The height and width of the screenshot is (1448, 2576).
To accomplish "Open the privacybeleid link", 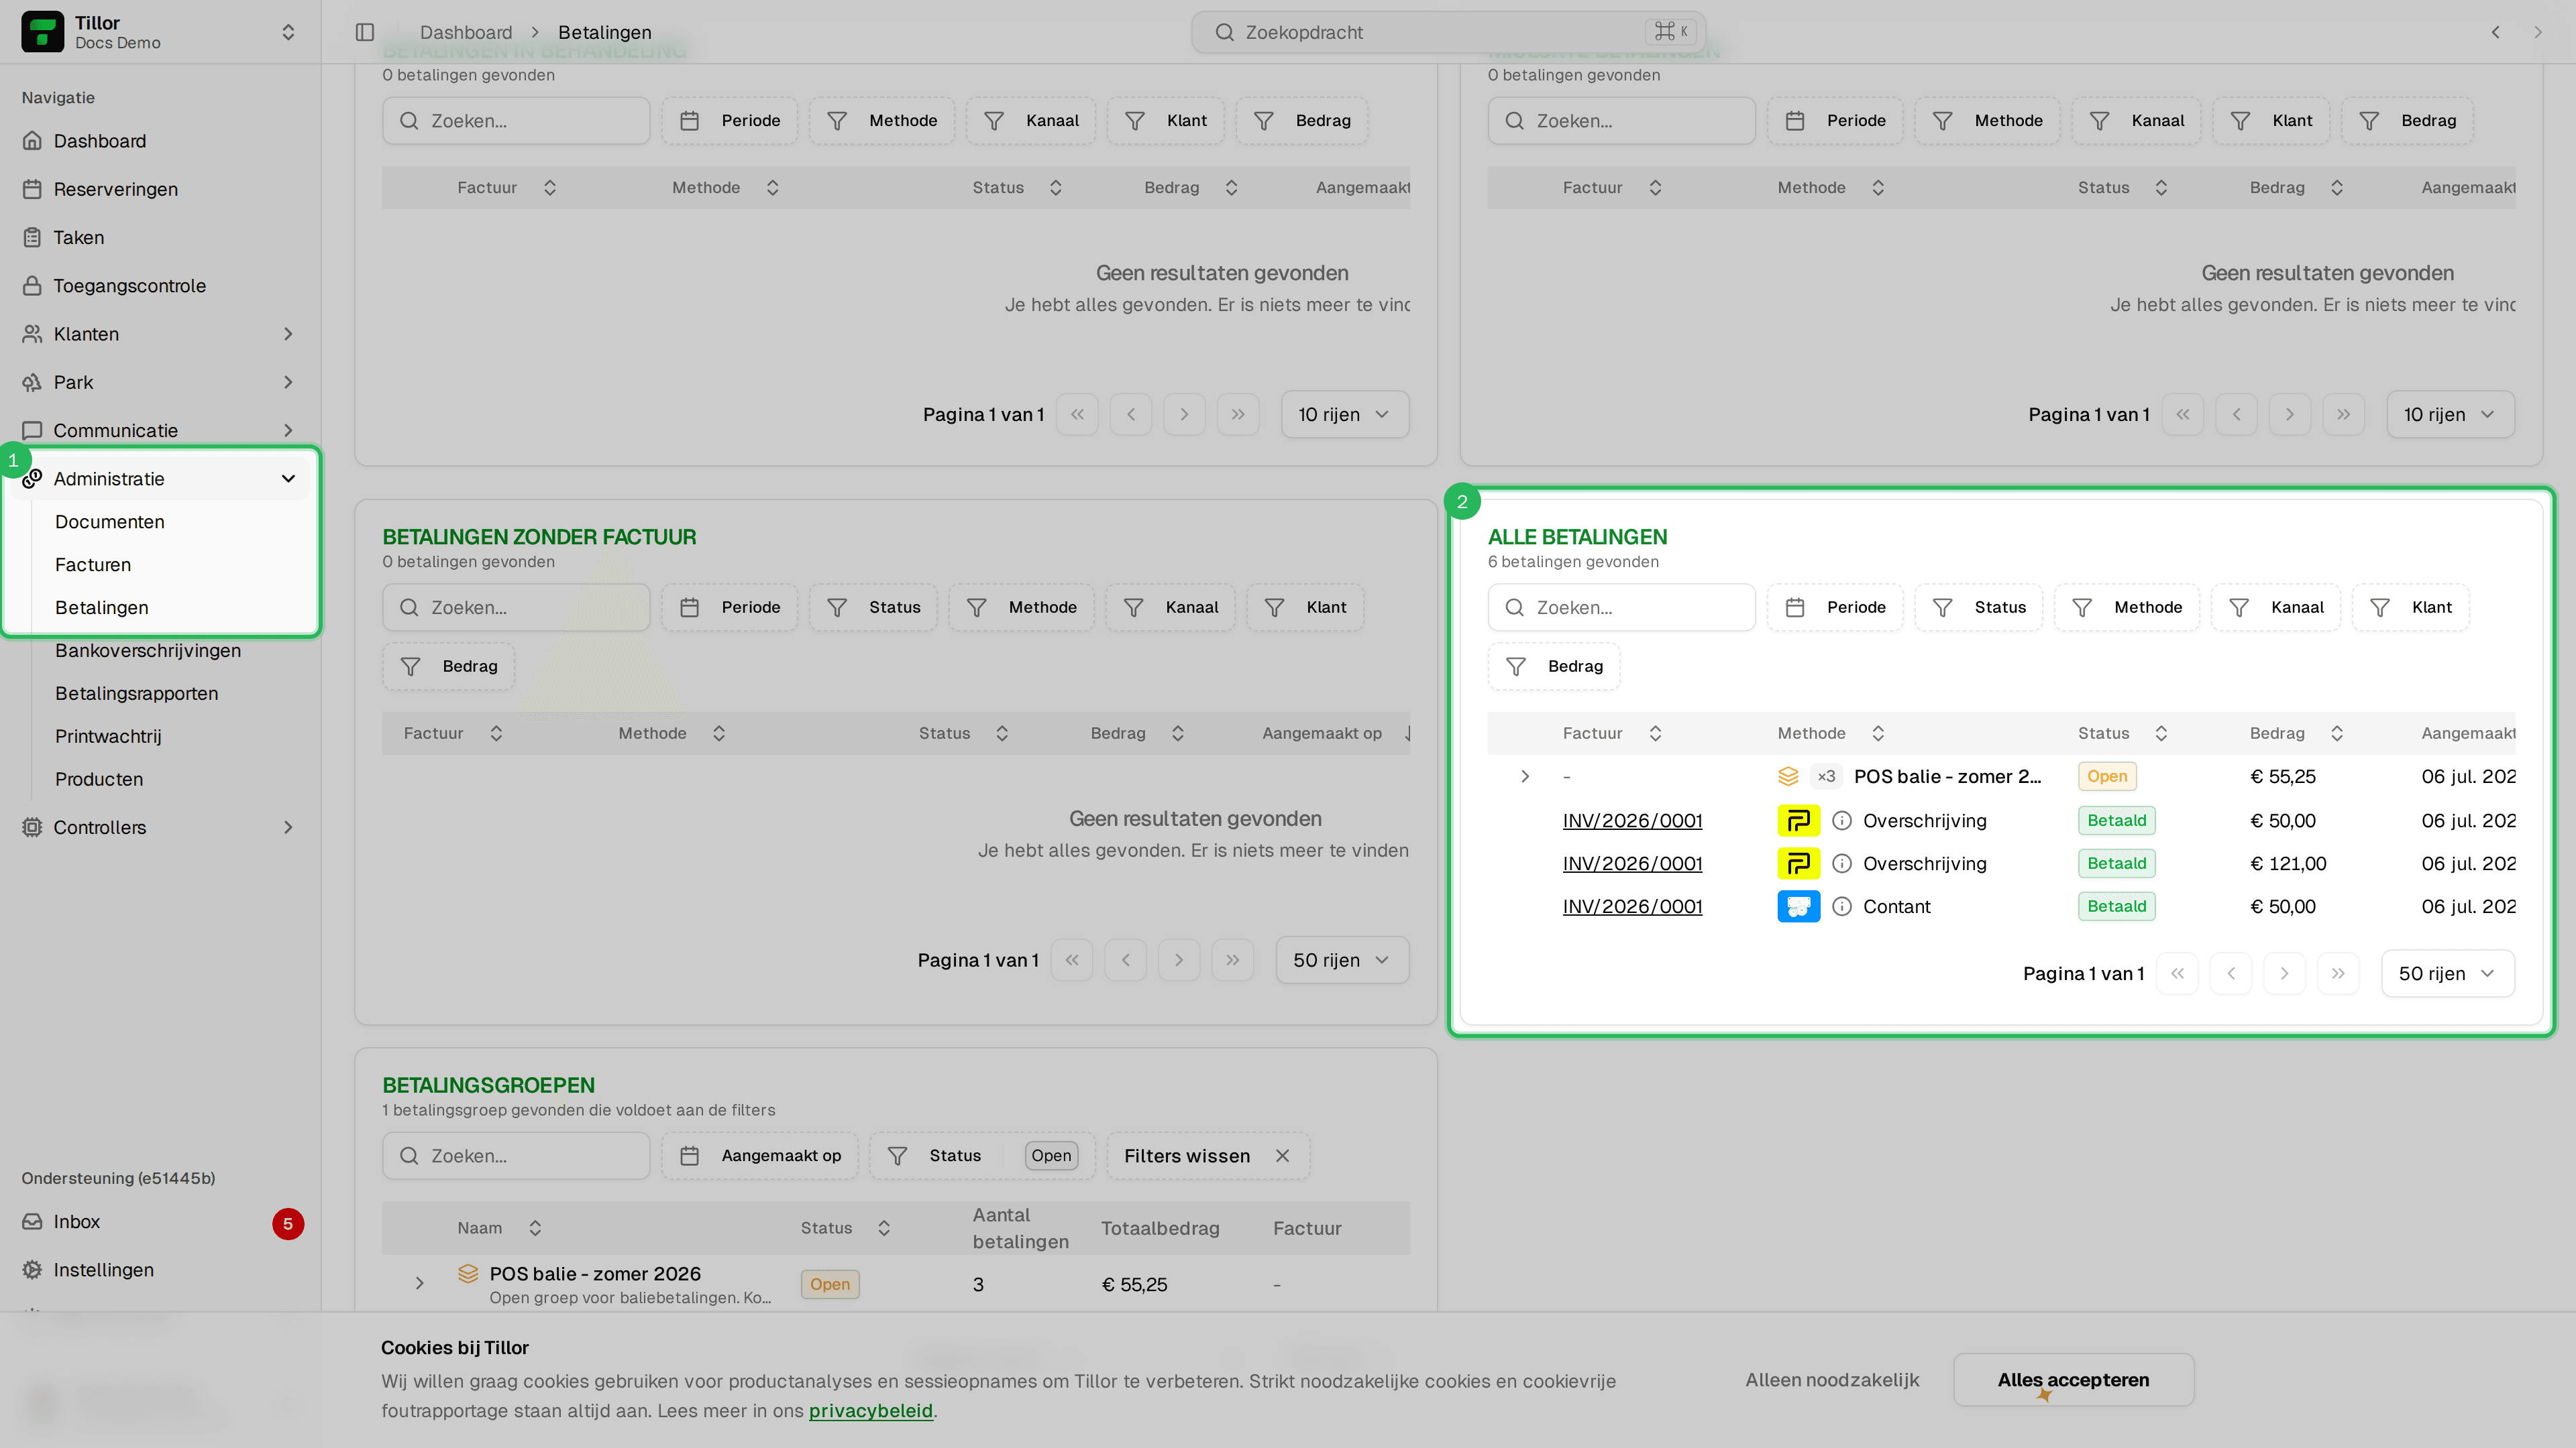I will click(870, 1411).
